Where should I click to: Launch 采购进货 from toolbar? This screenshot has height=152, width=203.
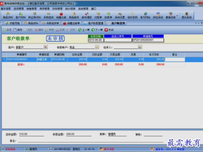[x=48, y=15]
